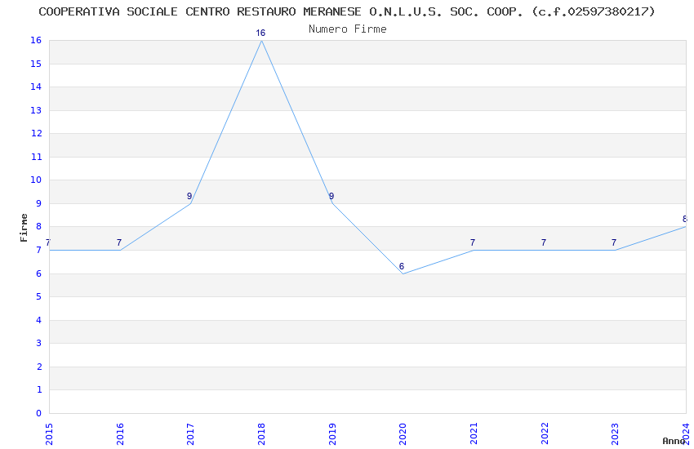Click the y-axis tick label 16

point(36,40)
